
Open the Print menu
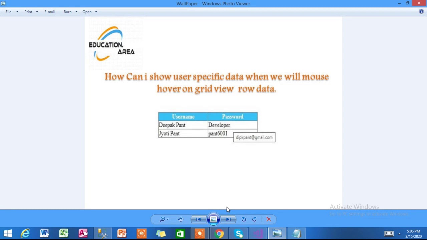(x=28, y=12)
